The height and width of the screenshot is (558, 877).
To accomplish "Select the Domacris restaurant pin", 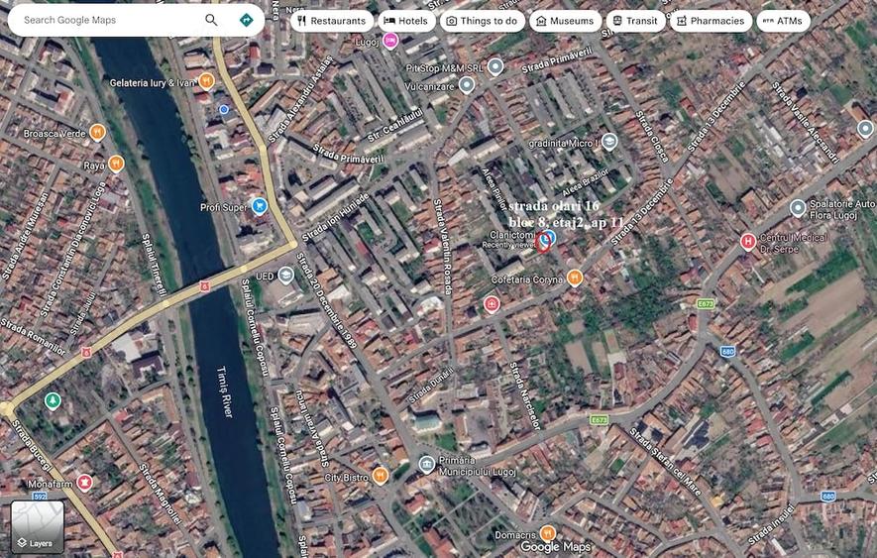I will 548,533.
